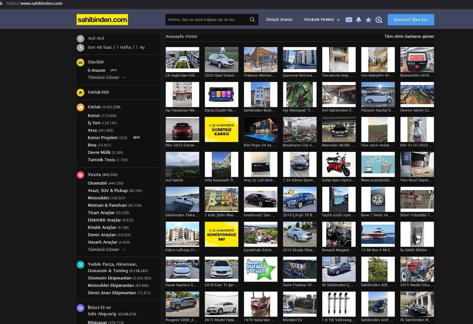Viewport: 473px width, 324px height.
Task: Open the 2020 Opel Grand listing thumbnail
Action: tap(222, 60)
